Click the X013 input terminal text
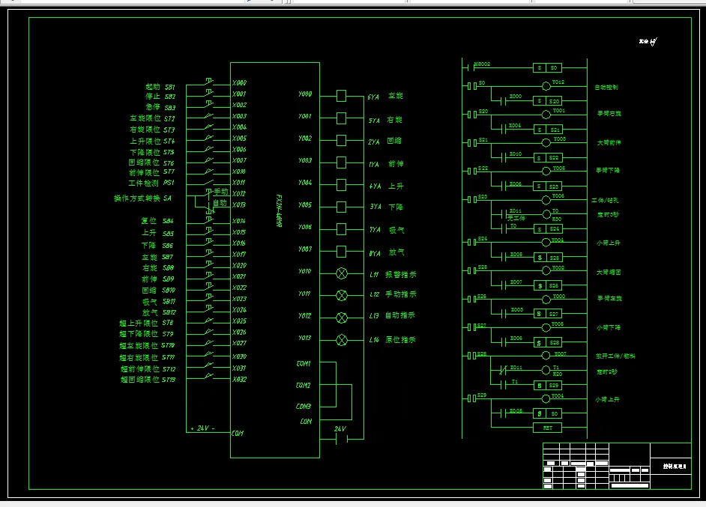The height and width of the screenshot is (507, 706). (239, 204)
